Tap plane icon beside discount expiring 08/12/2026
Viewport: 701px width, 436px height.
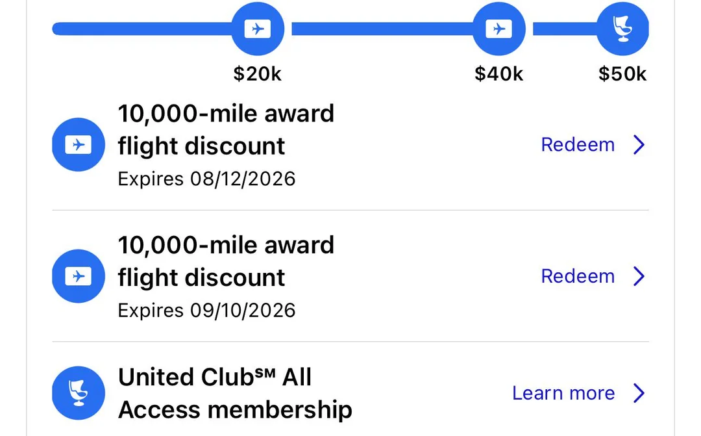point(79,144)
